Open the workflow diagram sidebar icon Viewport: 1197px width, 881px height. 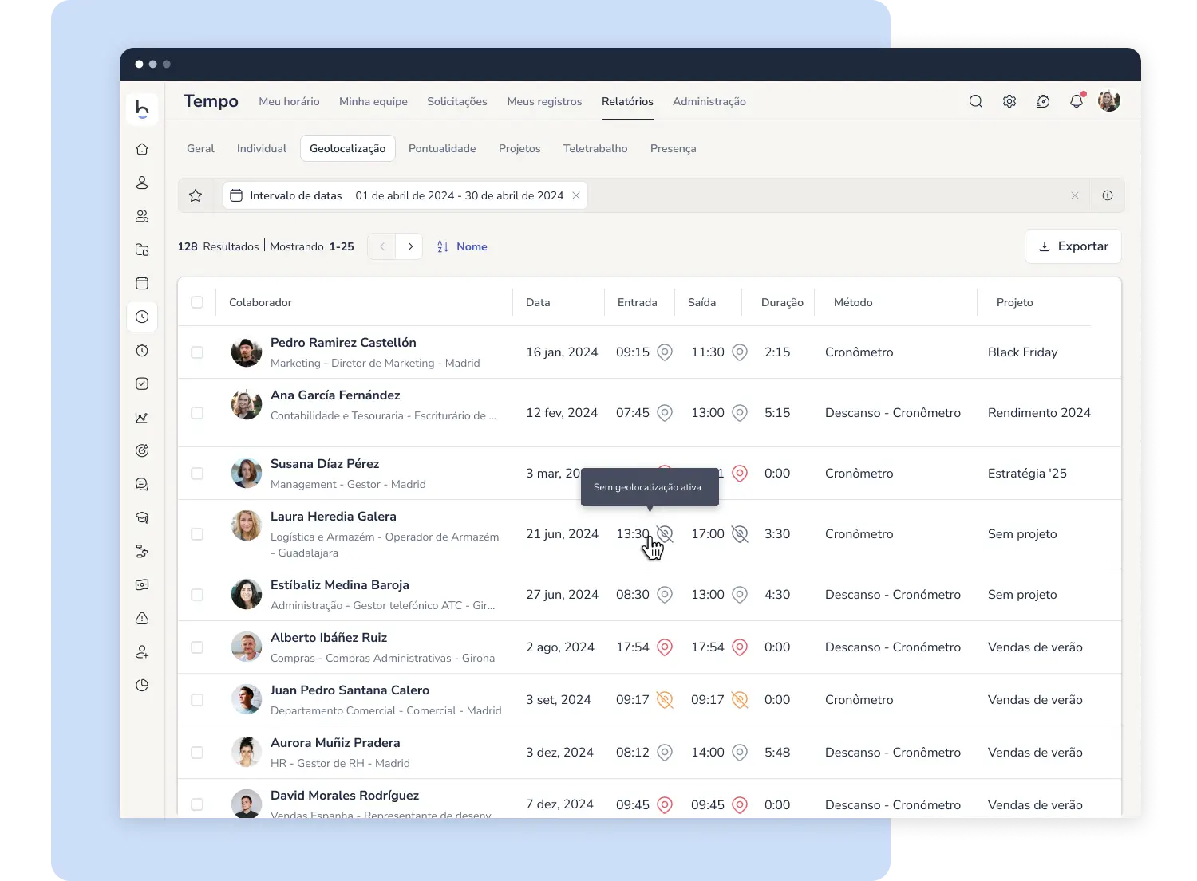click(x=142, y=551)
